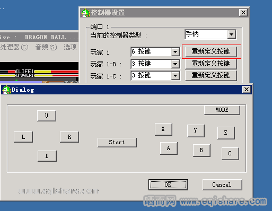This screenshot has height=211, width=272.
Task: Click 重新定义按键 for 玩家 1-B
Action: pyautogui.click(x=211, y=64)
